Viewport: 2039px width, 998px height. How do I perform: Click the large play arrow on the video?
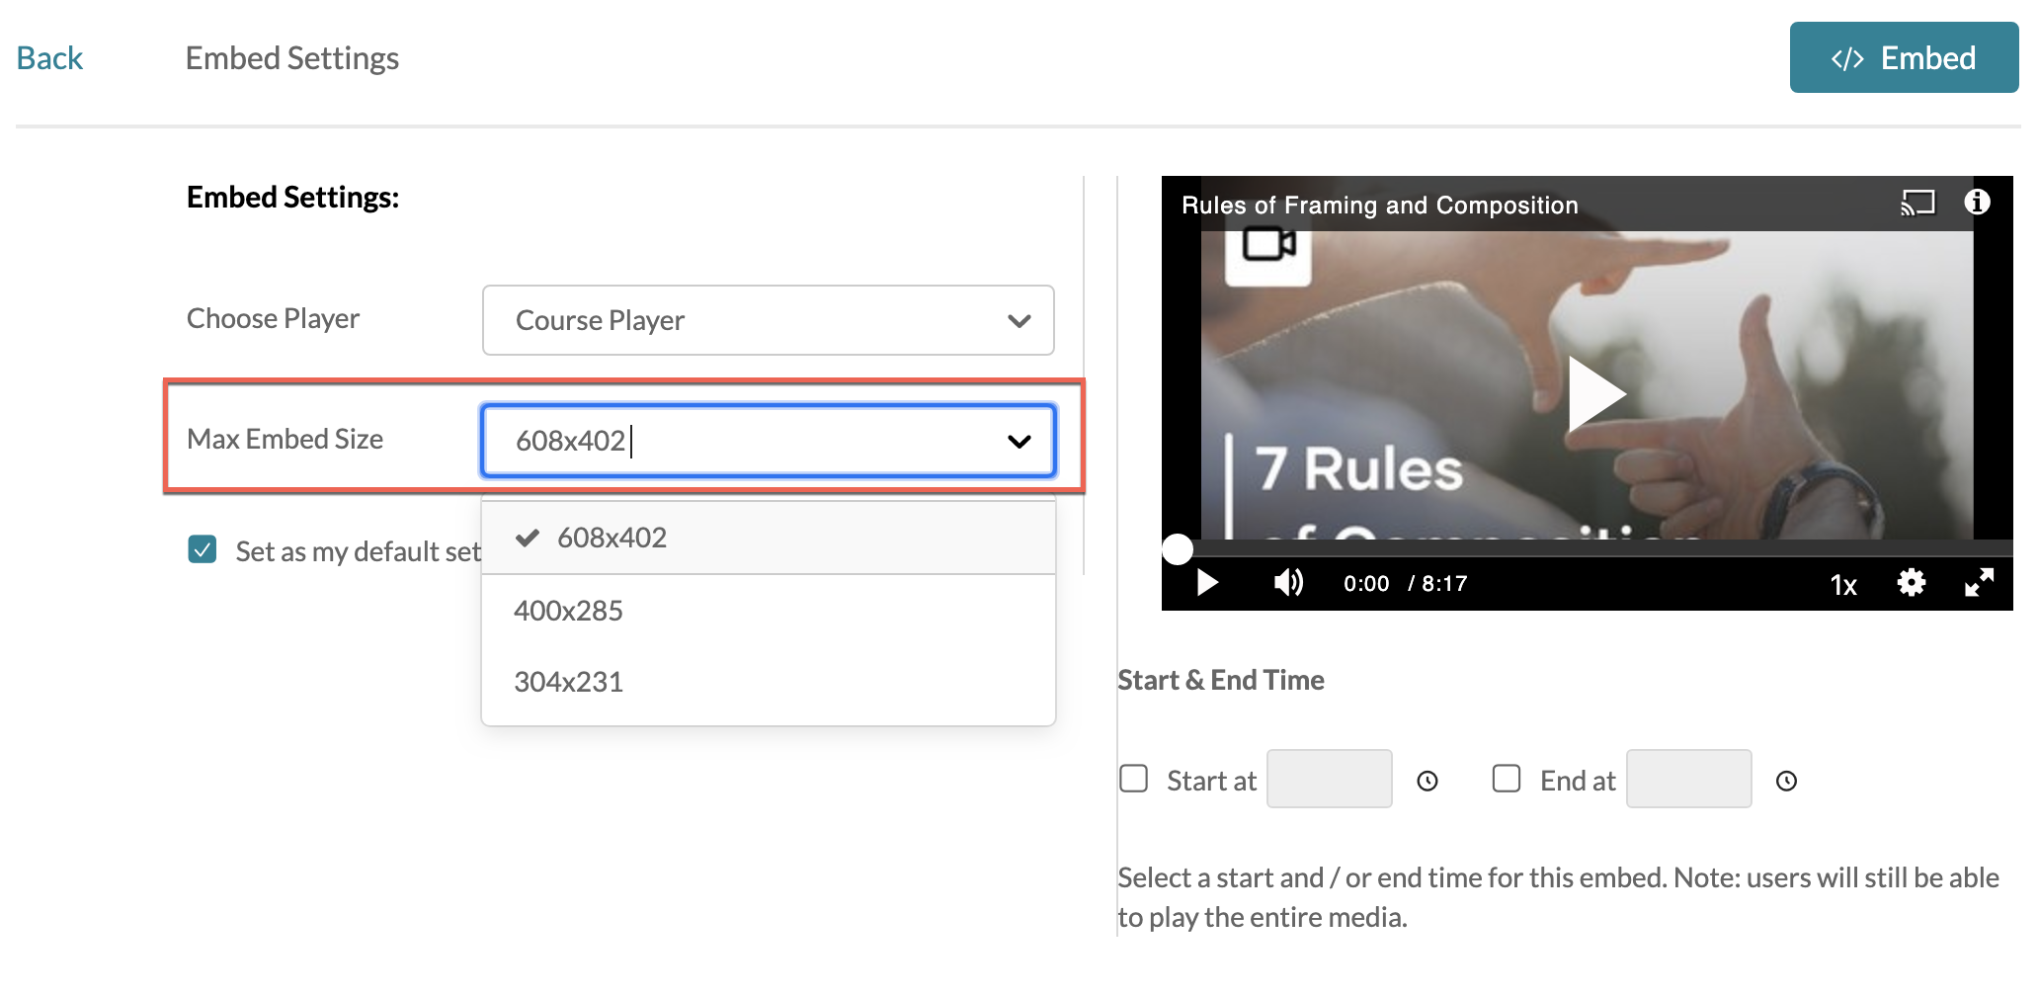coord(1594,393)
